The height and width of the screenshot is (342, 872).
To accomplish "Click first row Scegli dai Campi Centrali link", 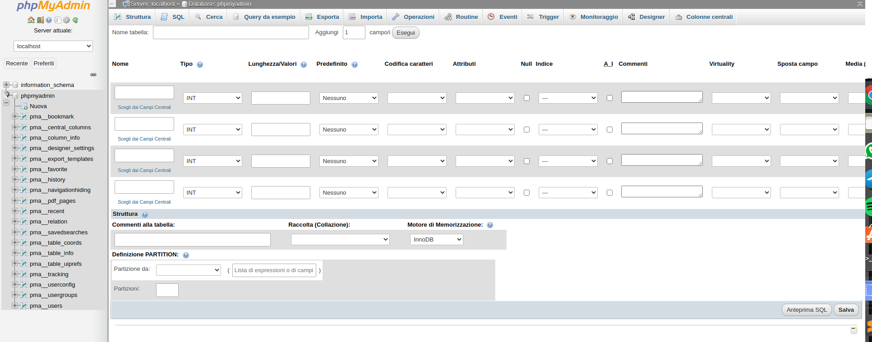I will pyautogui.click(x=144, y=108).
